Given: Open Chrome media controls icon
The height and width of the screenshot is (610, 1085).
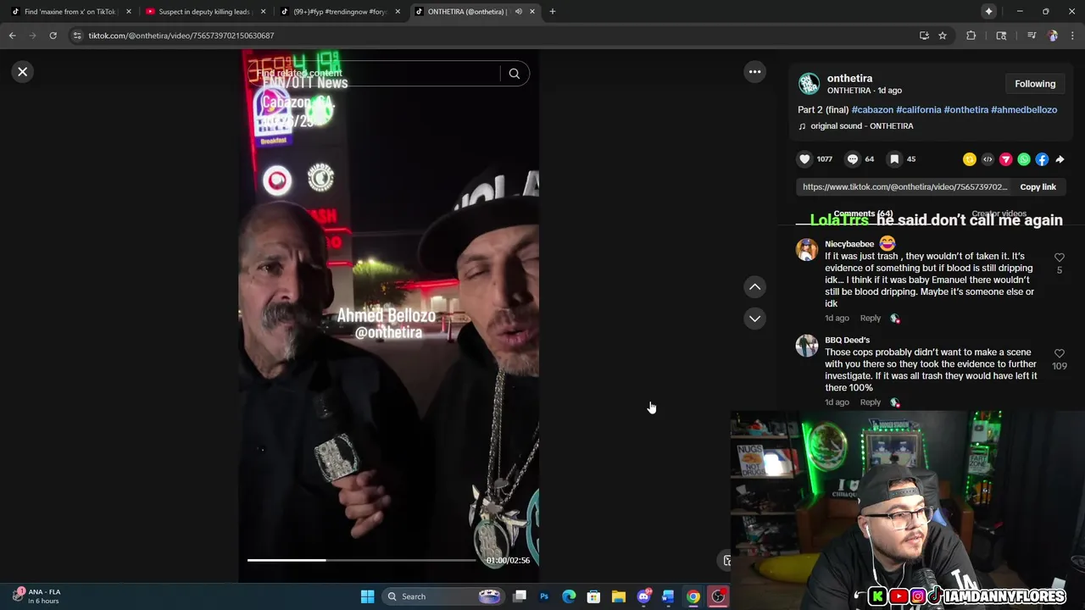Looking at the screenshot, I should (x=1032, y=36).
